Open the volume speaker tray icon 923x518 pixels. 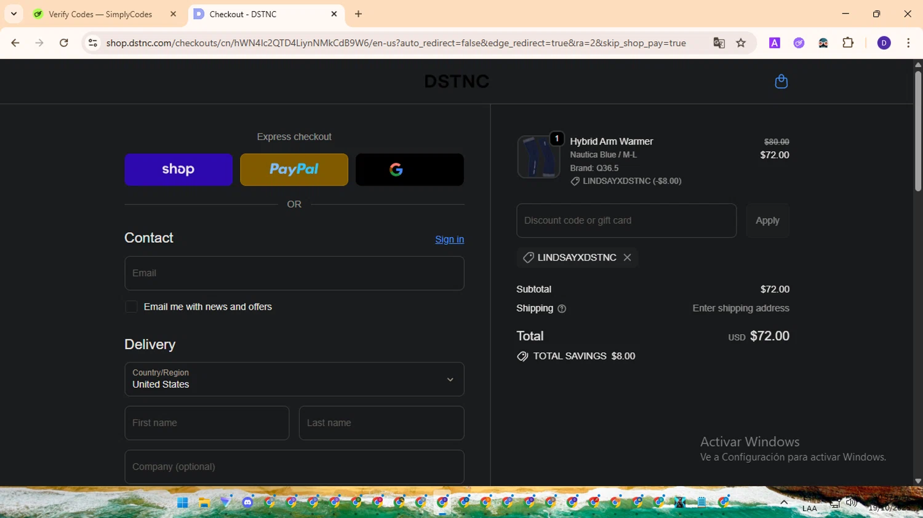(852, 503)
